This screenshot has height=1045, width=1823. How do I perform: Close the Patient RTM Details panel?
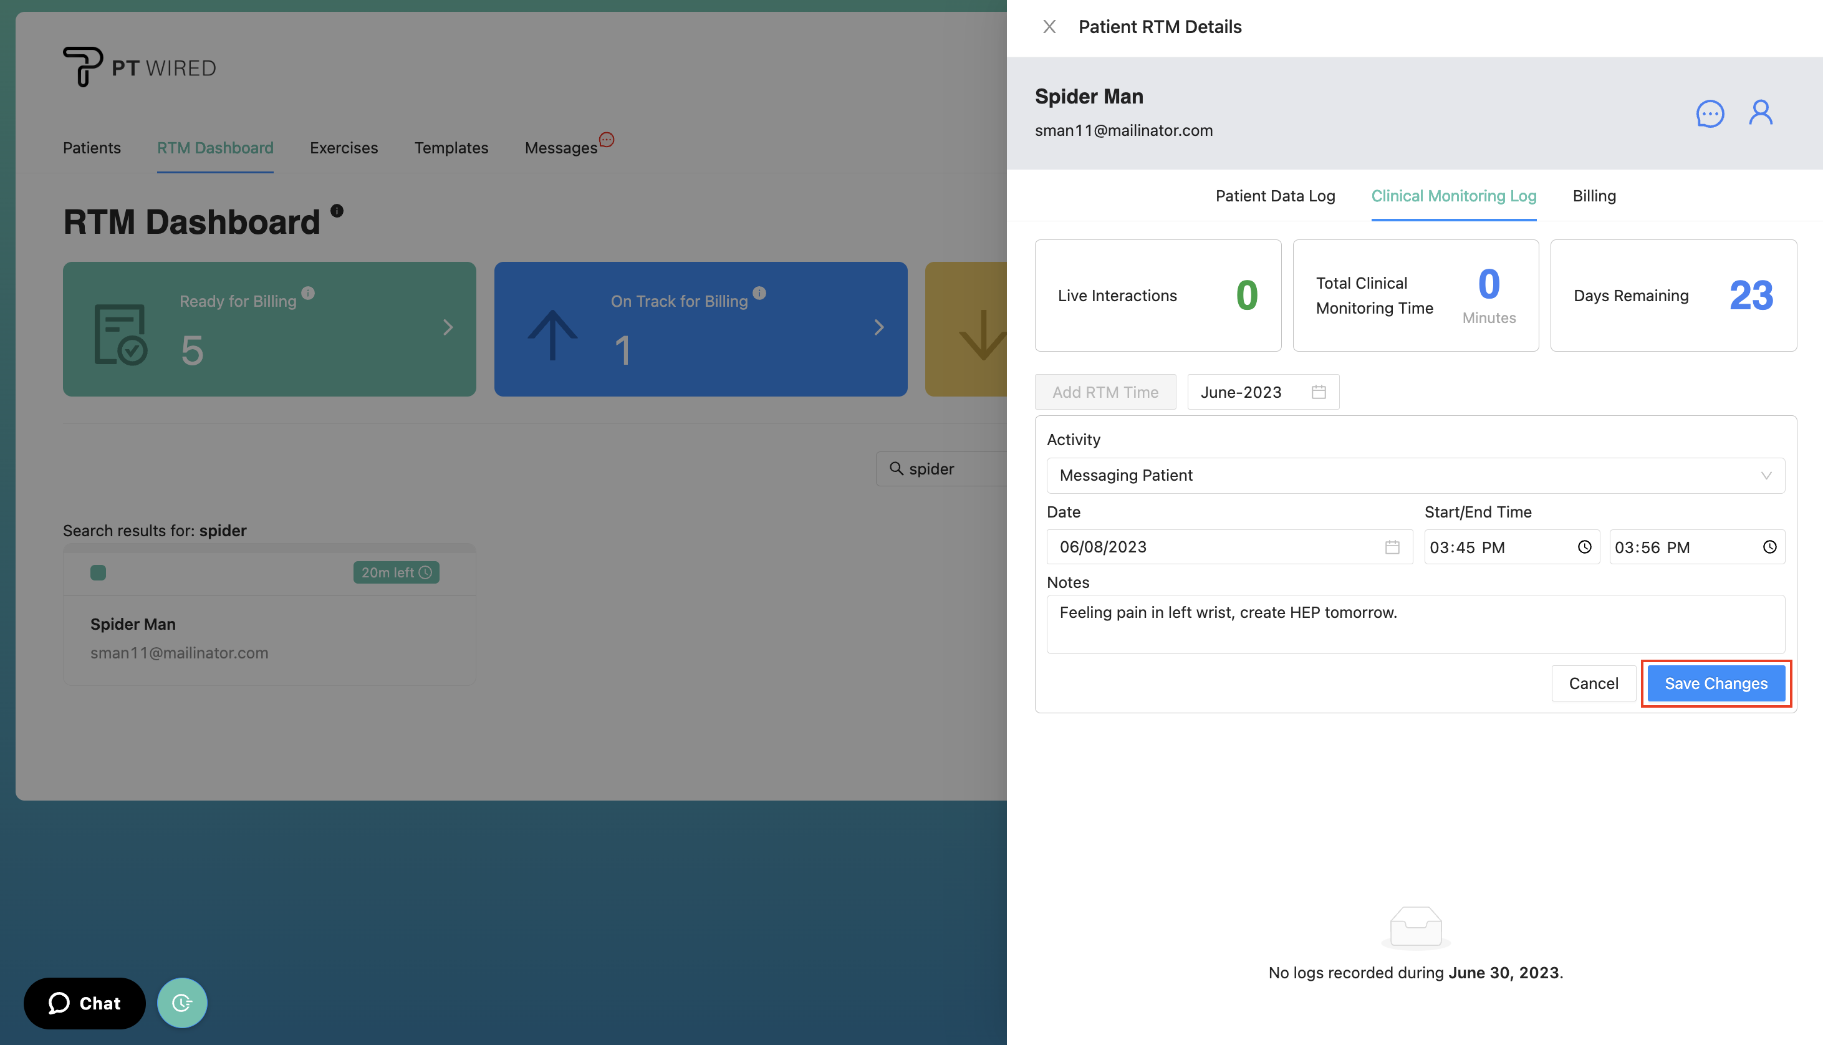1050,26
